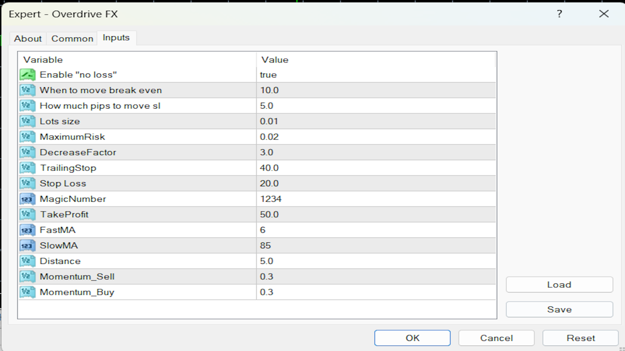Click the Reset button
The width and height of the screenshot is (625, 351).
click(x=580, y=338)
